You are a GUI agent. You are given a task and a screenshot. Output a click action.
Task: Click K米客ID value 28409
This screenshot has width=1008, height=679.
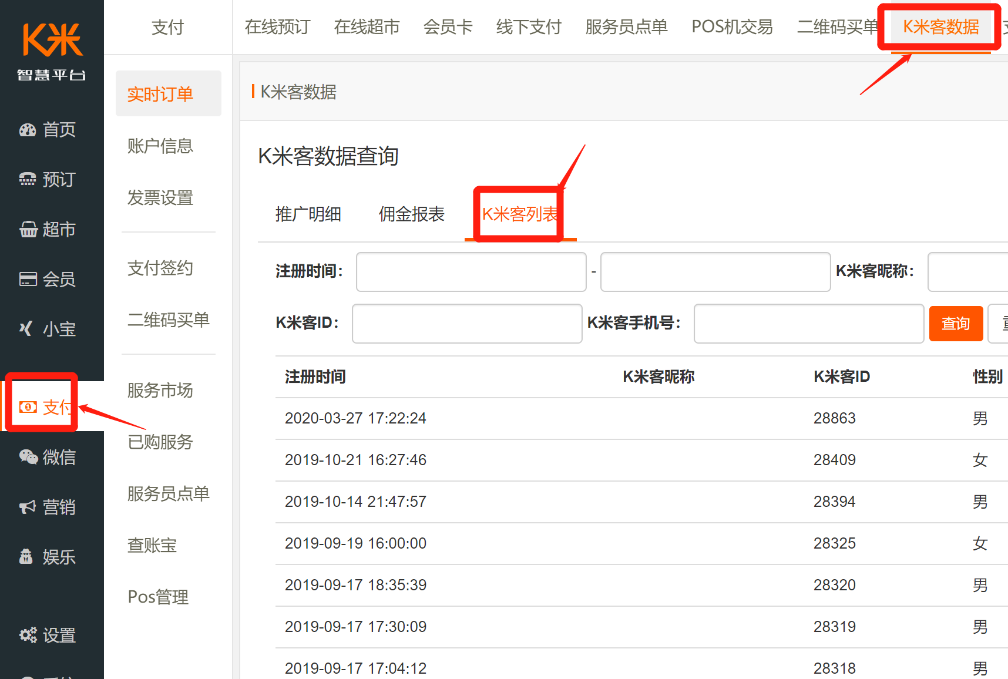click(835, 460)
